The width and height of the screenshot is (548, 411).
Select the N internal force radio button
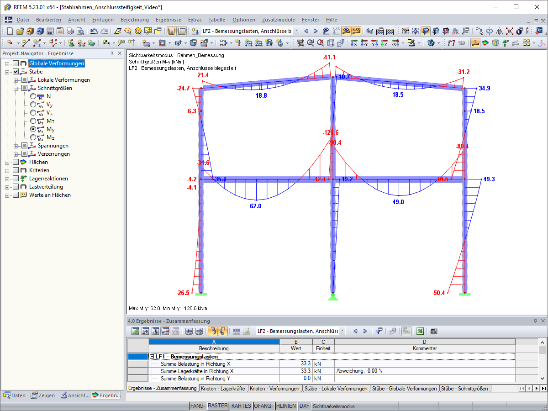point(33,96)
